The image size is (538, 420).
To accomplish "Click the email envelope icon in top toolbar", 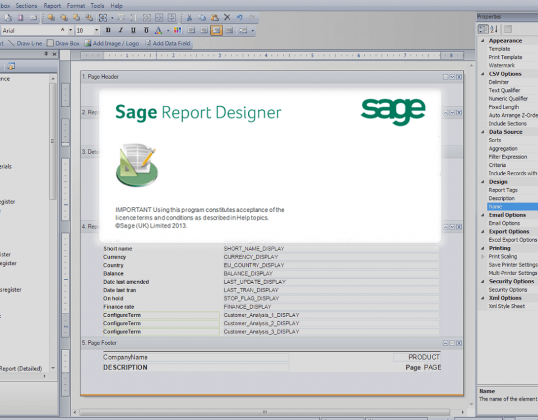I will pyautogui.click(x=33, y=17).
